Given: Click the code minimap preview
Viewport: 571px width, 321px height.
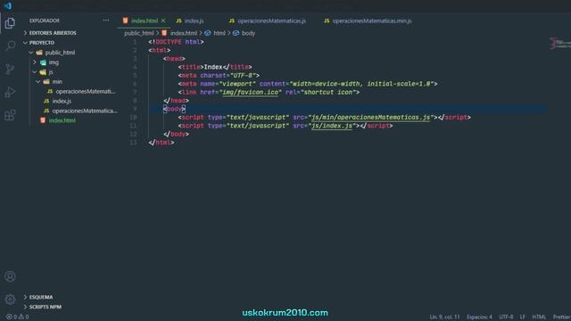Looking at the screenshot, I should (560, 44).
